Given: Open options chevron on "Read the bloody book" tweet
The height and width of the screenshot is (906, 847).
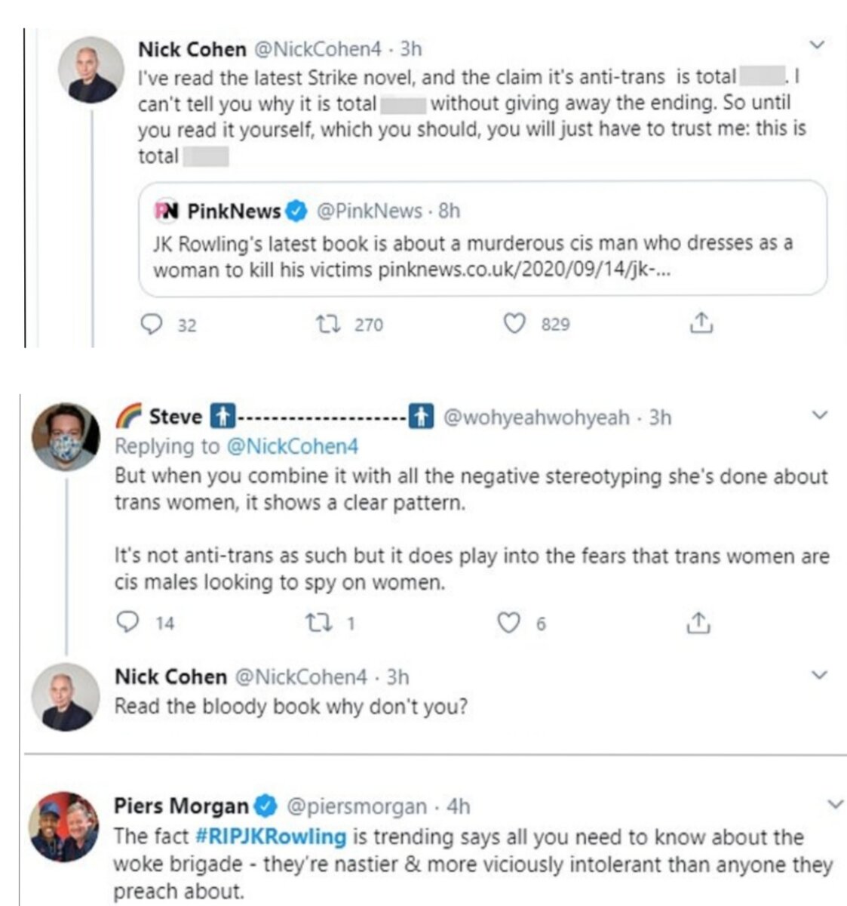Looking at the screenshot, I should pos(821,674).
